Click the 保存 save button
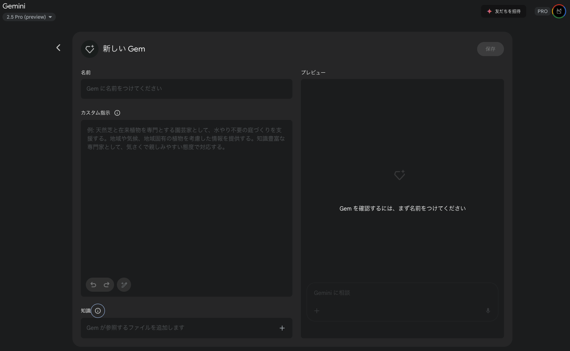The image size is (570, 351). click(490, 49)
